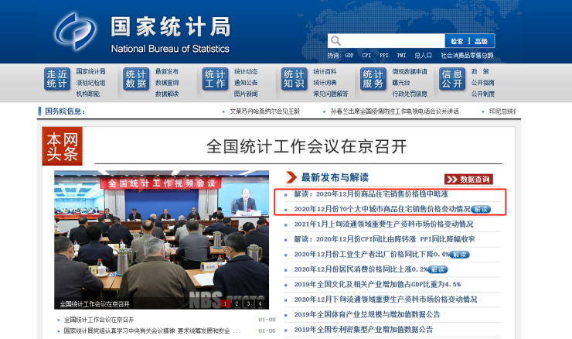Viewport: 572px width, 339px height.
Task: Open headline 全国统计工作会议在京召开
Action: [306, 146]
